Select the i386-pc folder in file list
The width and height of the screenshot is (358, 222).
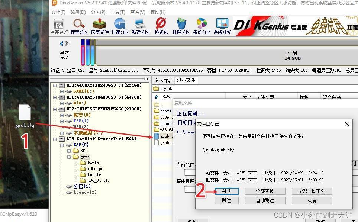pos(163,117)
